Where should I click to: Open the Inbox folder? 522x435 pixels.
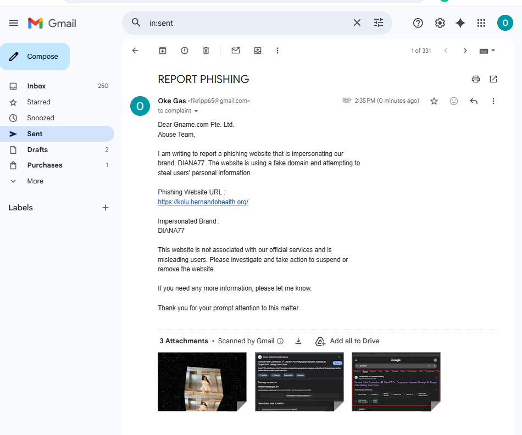pos(57,86)
